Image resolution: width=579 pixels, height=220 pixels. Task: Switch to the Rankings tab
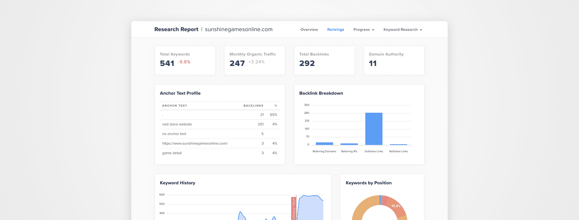335,30
